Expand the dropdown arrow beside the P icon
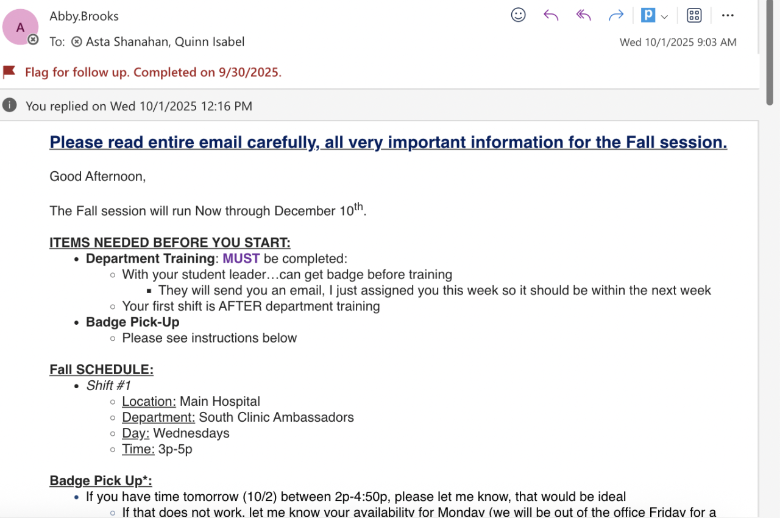The height and width of the screenshot is (518, 780). coord(664,16)
